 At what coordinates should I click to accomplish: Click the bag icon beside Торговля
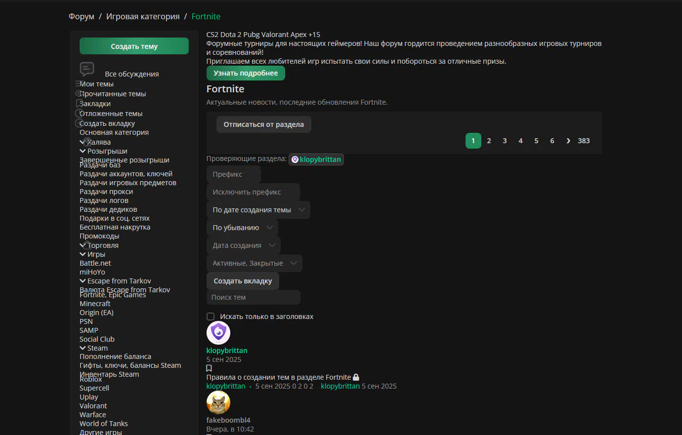click(87, 245)
